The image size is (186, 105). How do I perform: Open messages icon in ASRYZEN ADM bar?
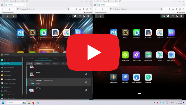click(x=80, y=16)
